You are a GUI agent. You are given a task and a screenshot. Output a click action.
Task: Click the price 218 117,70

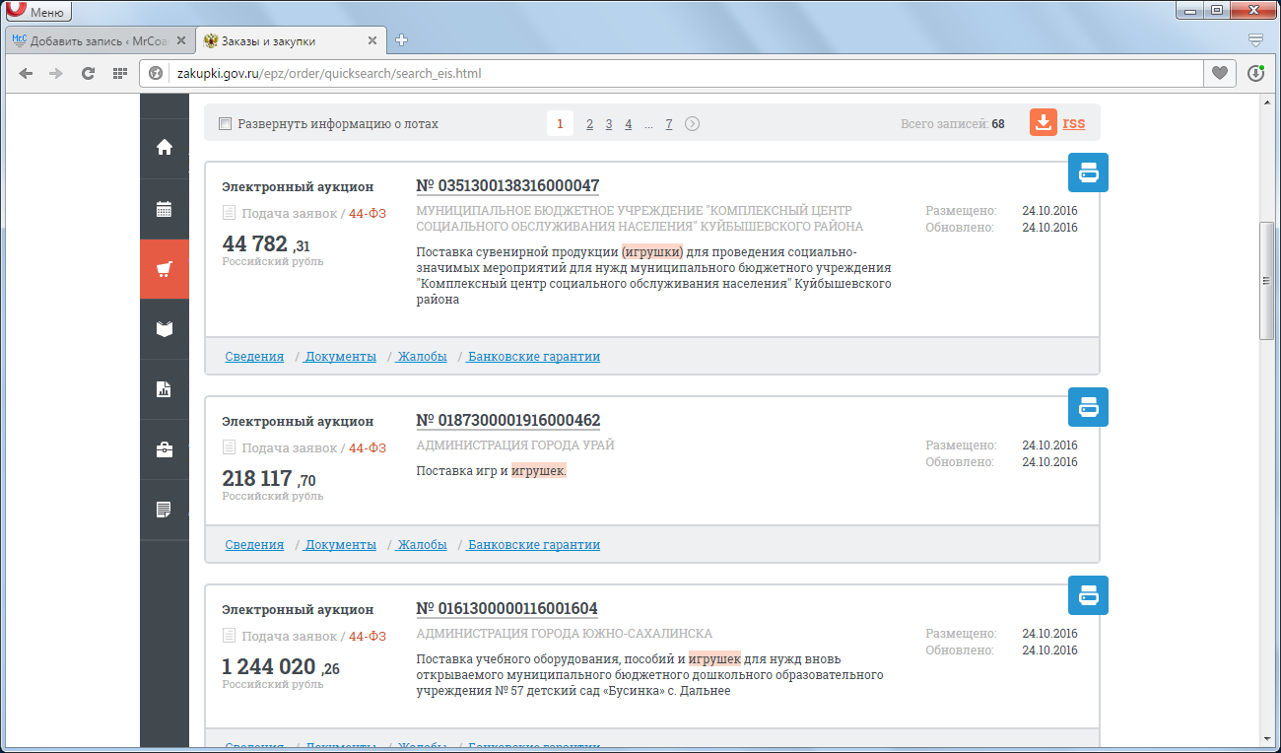(268, 479)
